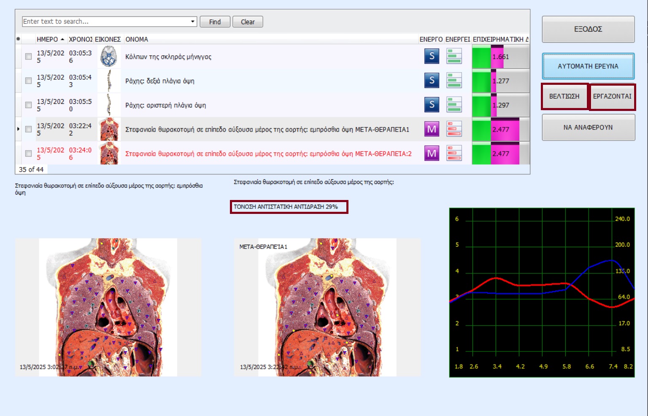
Task: Click the star icon in the table header corner
Action: pos(18,39)
